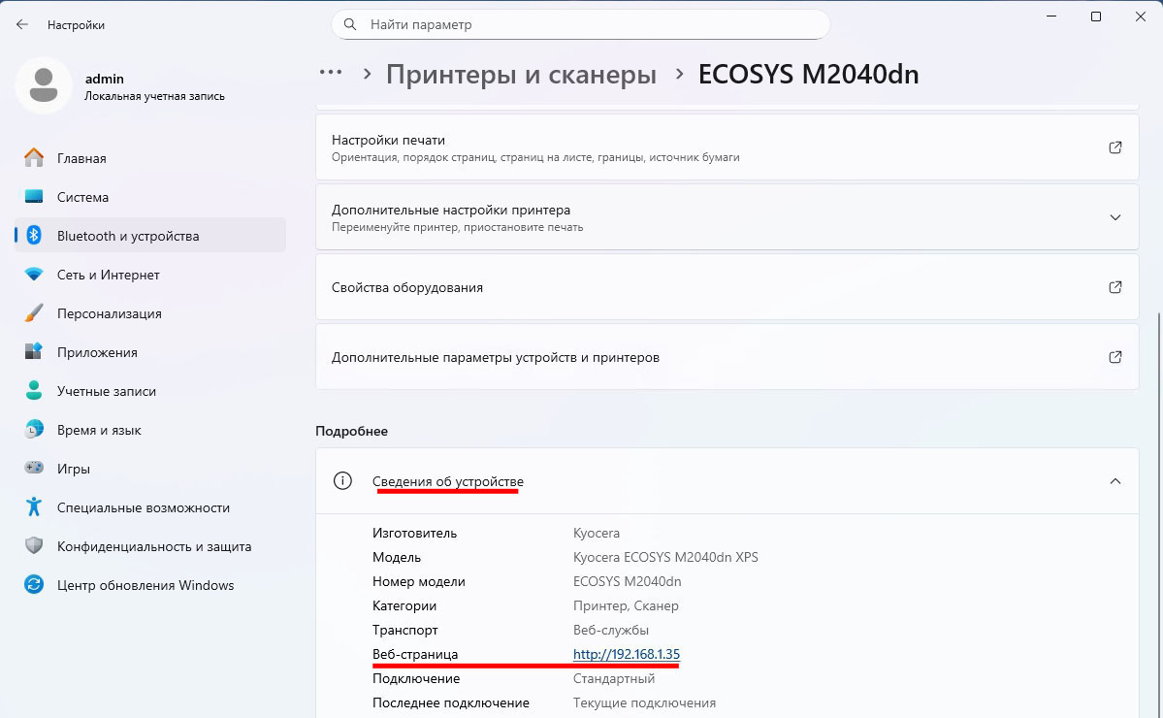Select Время и язык section
Viewport: 1163px width, 718px height.
pos(149,430)
